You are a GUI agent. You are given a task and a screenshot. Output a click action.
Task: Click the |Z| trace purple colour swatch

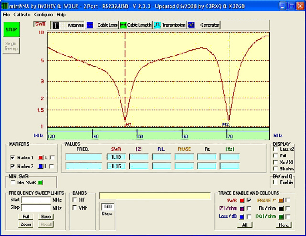tap(242, 209)
